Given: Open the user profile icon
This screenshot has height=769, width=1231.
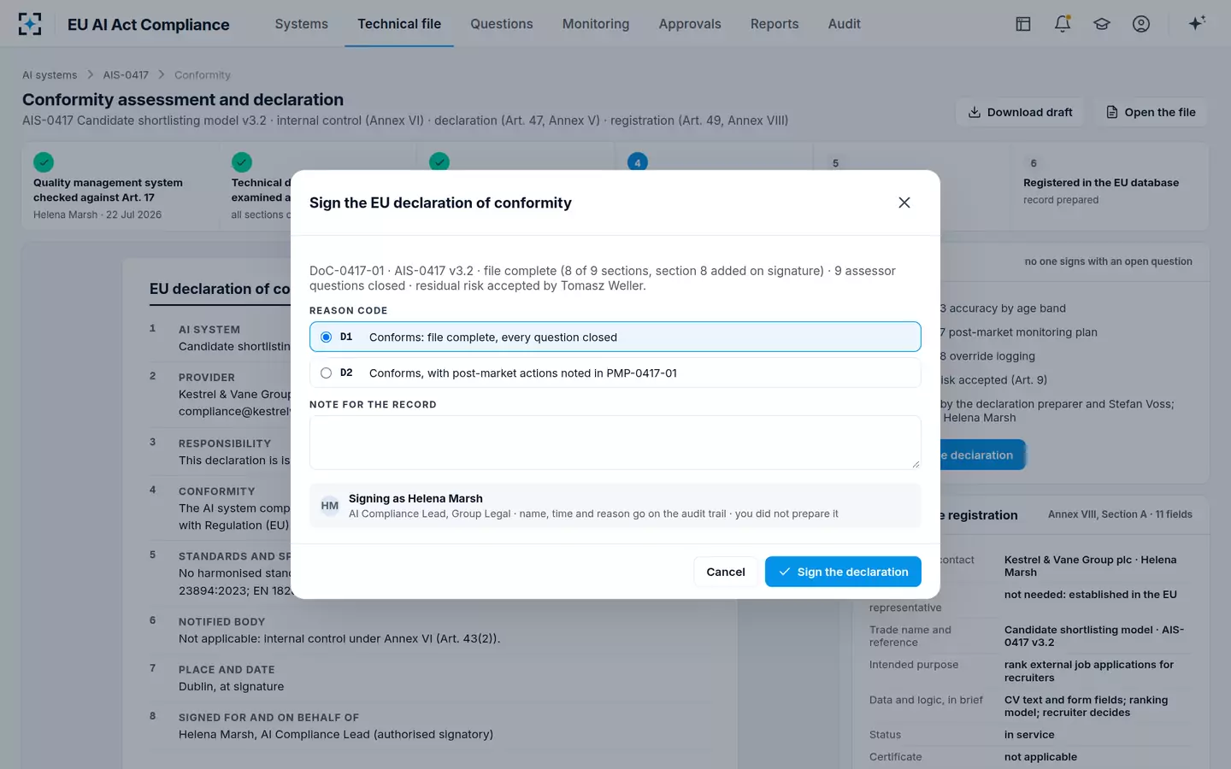Looking at the screenshot, I should (1141, 24).
